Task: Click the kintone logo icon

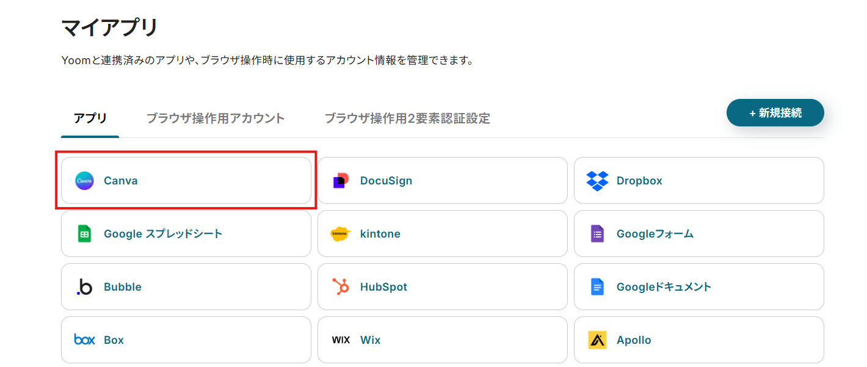Action: click(341, 234)
